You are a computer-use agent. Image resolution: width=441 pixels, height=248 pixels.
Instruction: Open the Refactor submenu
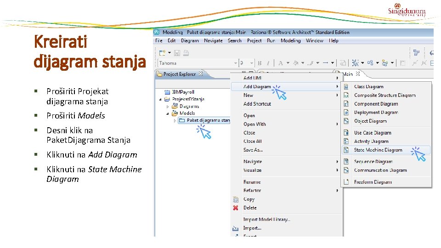click(286, 190)
